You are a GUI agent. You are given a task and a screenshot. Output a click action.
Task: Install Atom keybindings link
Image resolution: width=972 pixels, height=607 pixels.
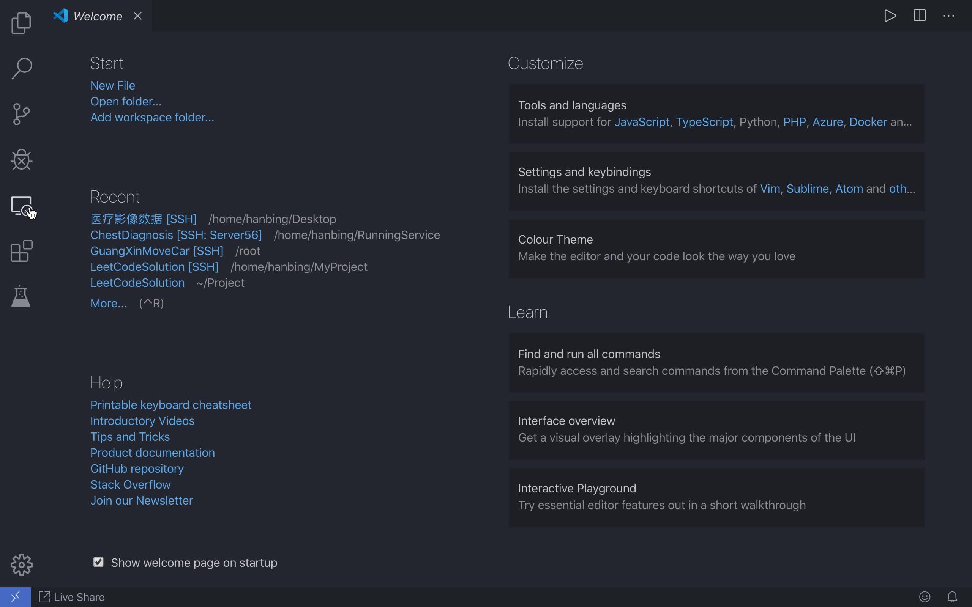[849, 189]
